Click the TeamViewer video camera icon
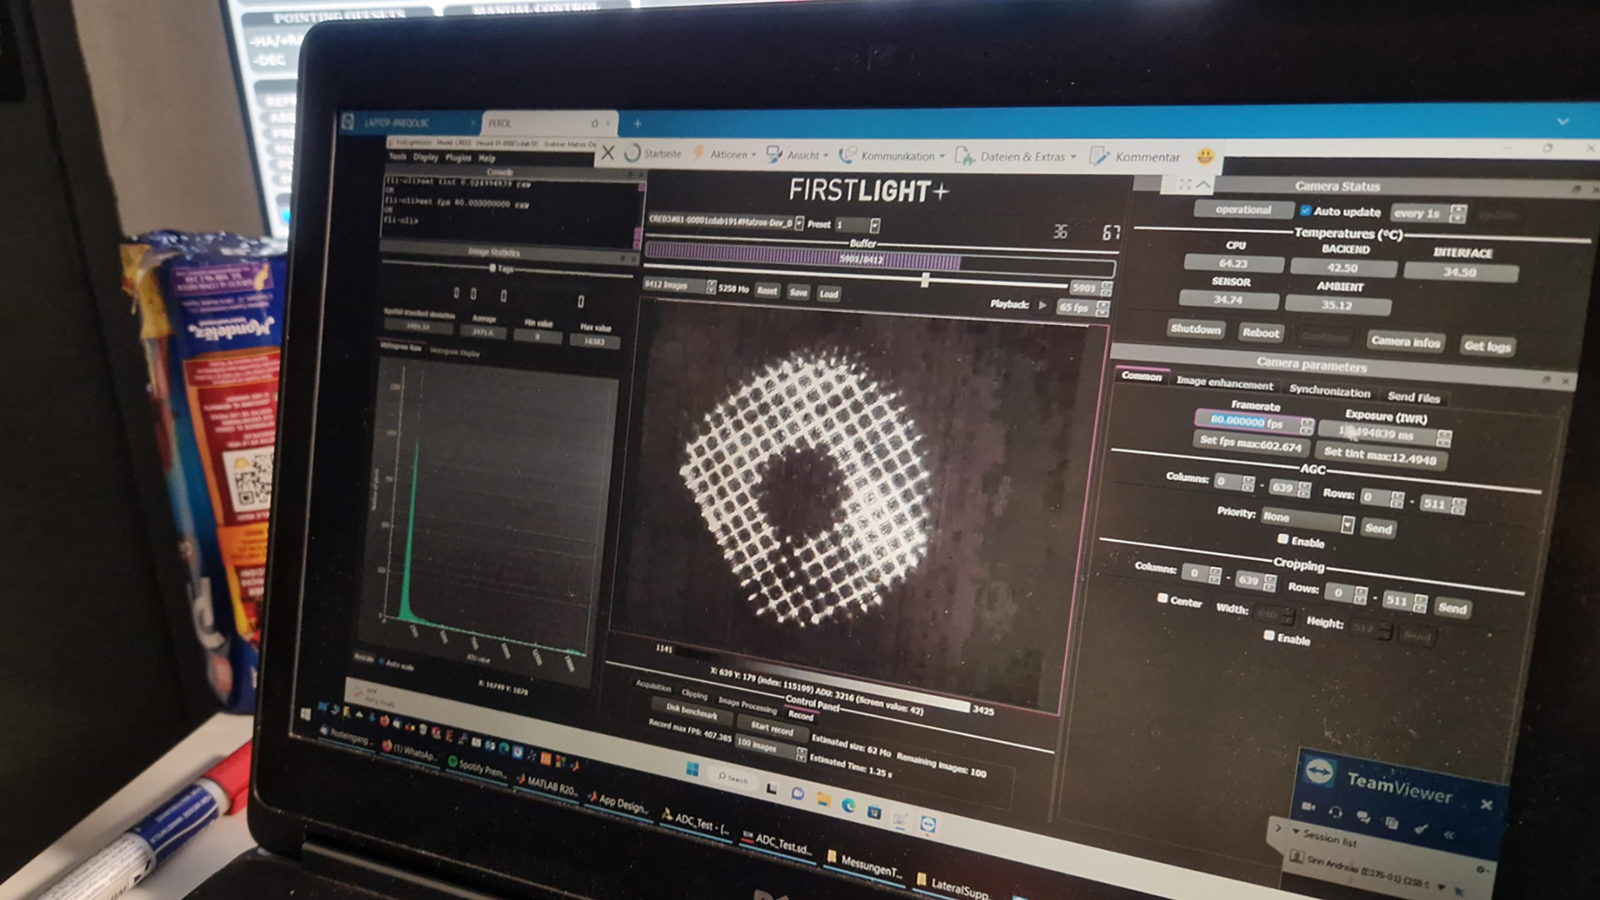The width and height of the screenshot is (1600, 900). point(1308,807)
